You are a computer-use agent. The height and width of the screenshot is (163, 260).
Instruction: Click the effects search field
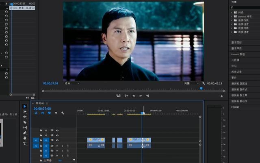point(246,7)
